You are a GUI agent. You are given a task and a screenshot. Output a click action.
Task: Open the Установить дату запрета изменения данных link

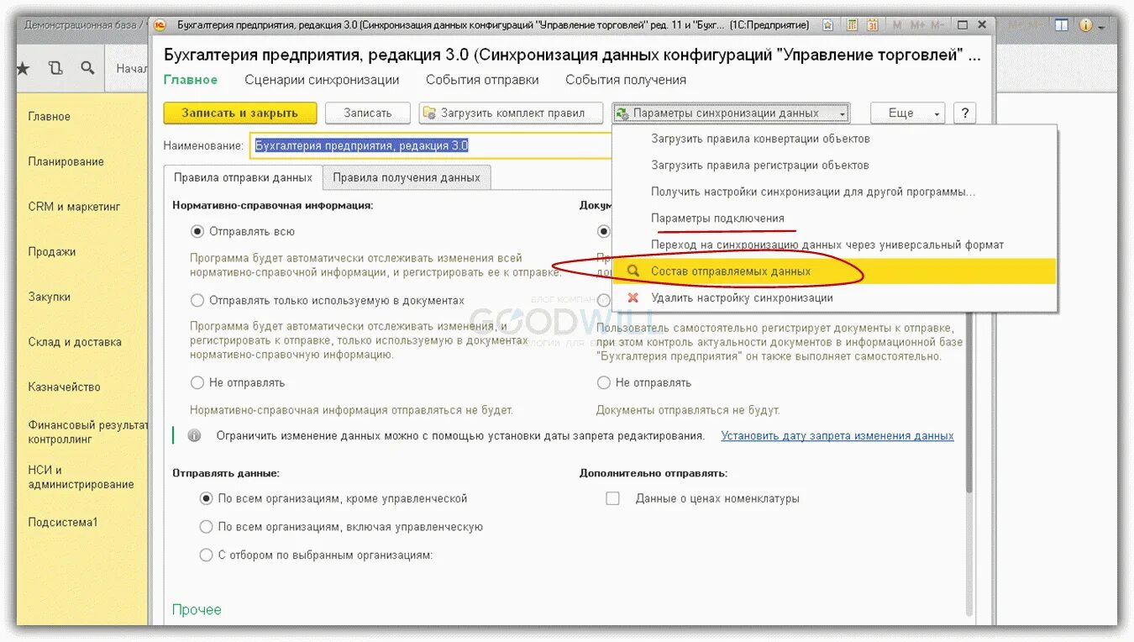click(x=837, y=436)
